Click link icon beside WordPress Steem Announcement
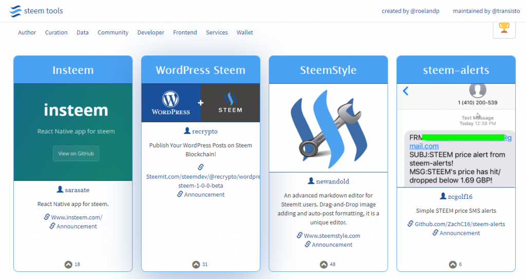Image resolution: width=526 pixels, height=279 pixels. pos(180,194)
